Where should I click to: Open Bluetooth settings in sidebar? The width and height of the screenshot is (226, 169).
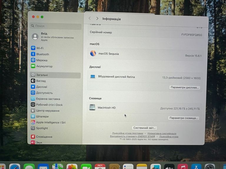[40, 54]
